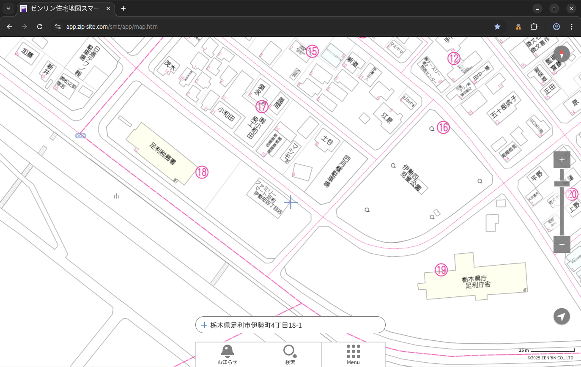The height and width of the screenshot is (367, 581).
Task: Open the Chrome three-dot menu
Action: [x=572, y=27]
